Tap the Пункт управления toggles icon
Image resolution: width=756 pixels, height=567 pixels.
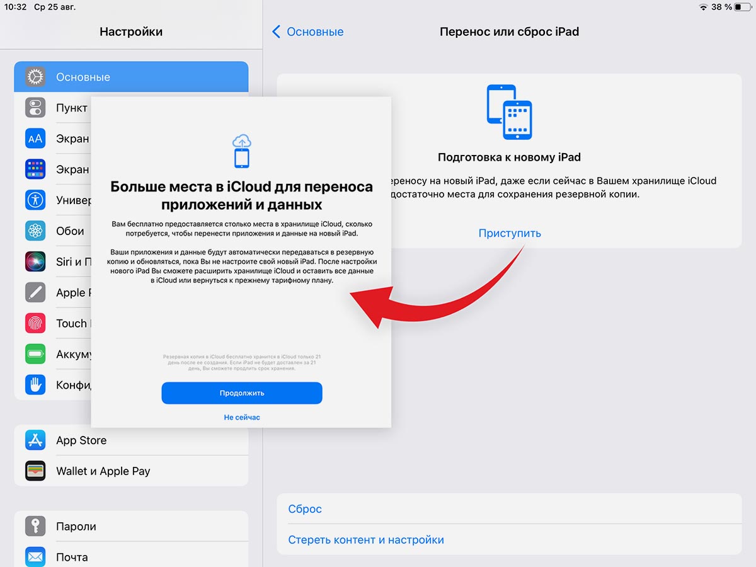35,108
